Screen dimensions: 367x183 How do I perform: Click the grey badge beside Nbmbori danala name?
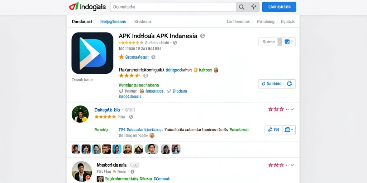coord(135,165)
